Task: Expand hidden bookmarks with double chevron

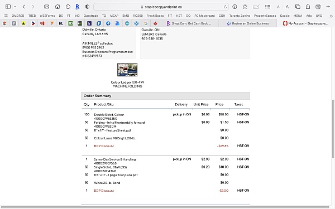Action: click(331, 16)
